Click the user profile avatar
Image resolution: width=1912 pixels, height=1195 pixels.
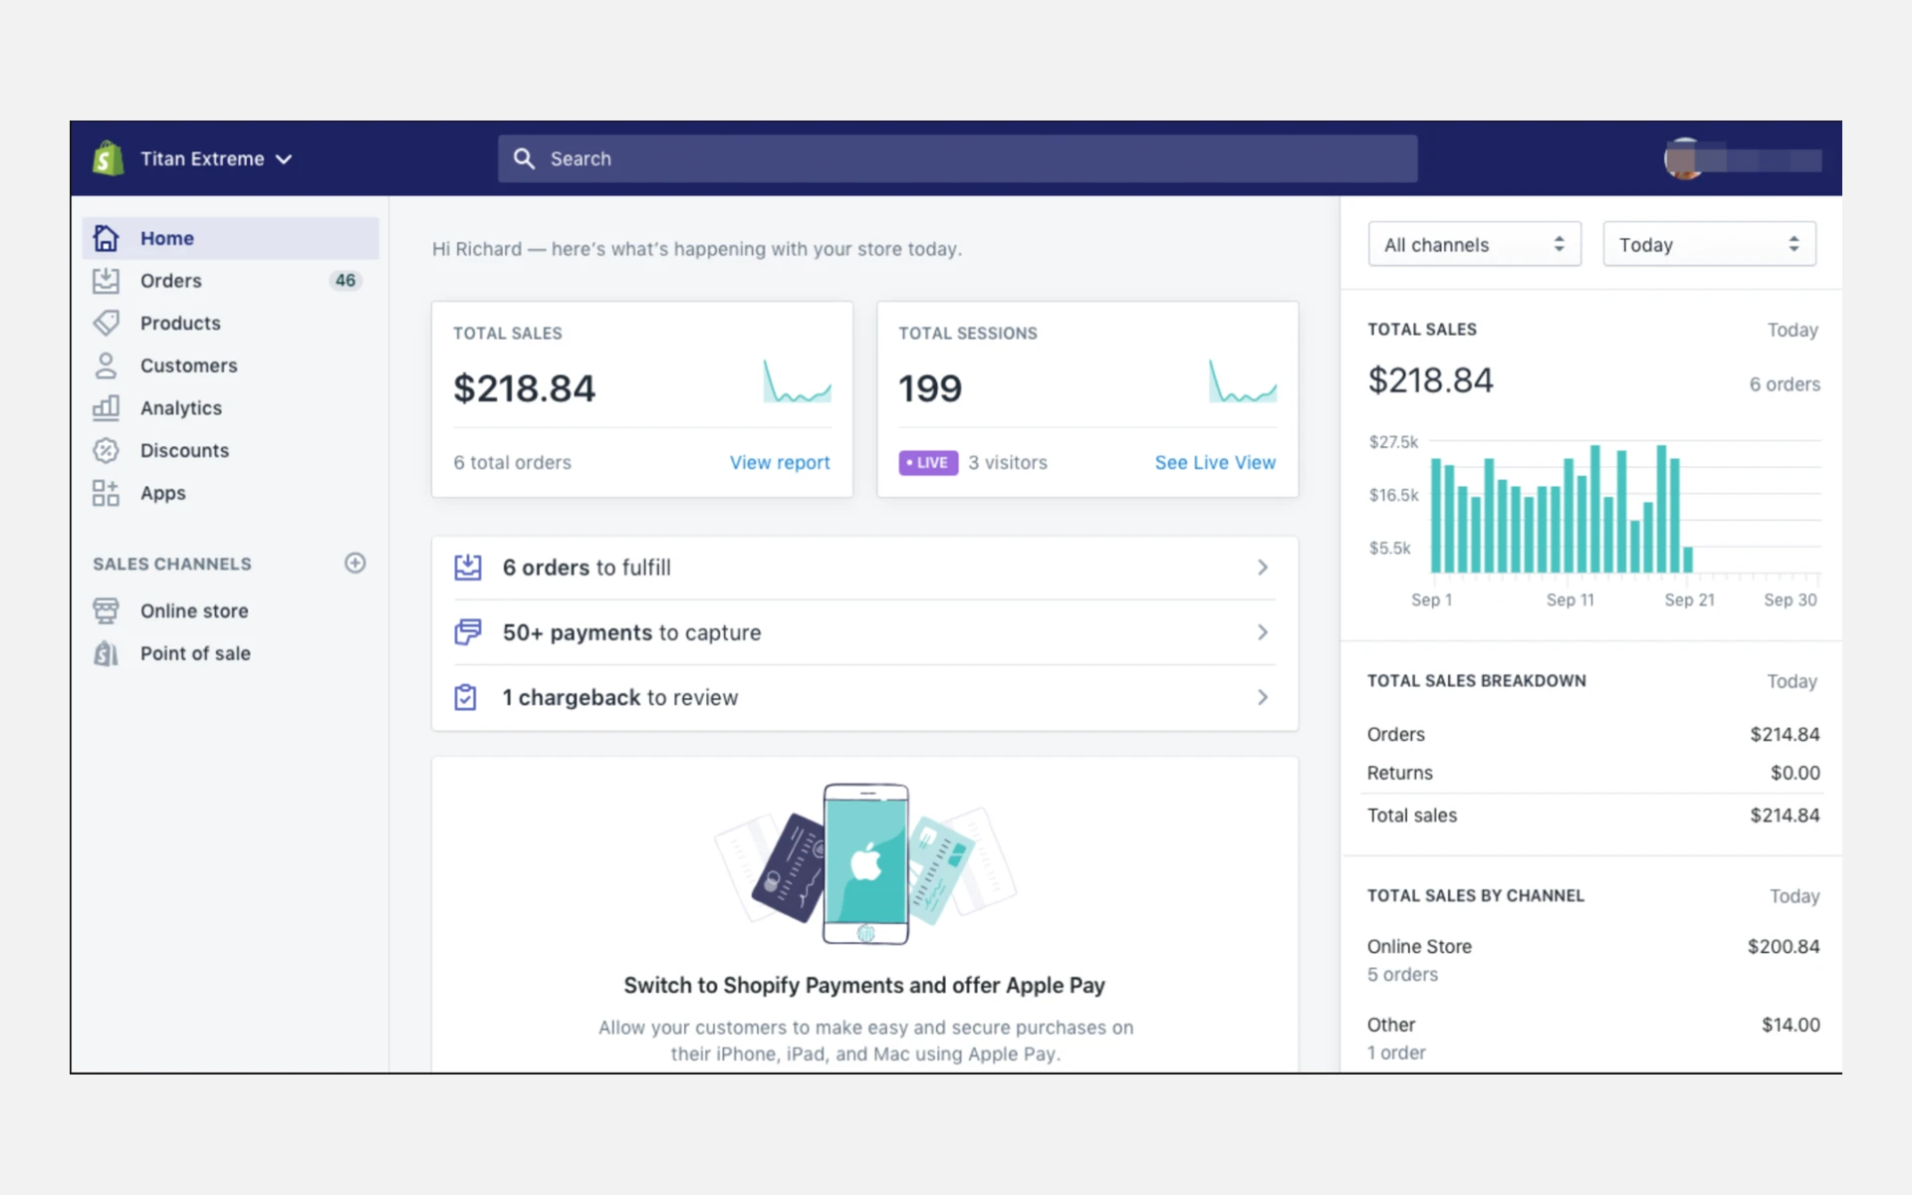coord(1684,159)
